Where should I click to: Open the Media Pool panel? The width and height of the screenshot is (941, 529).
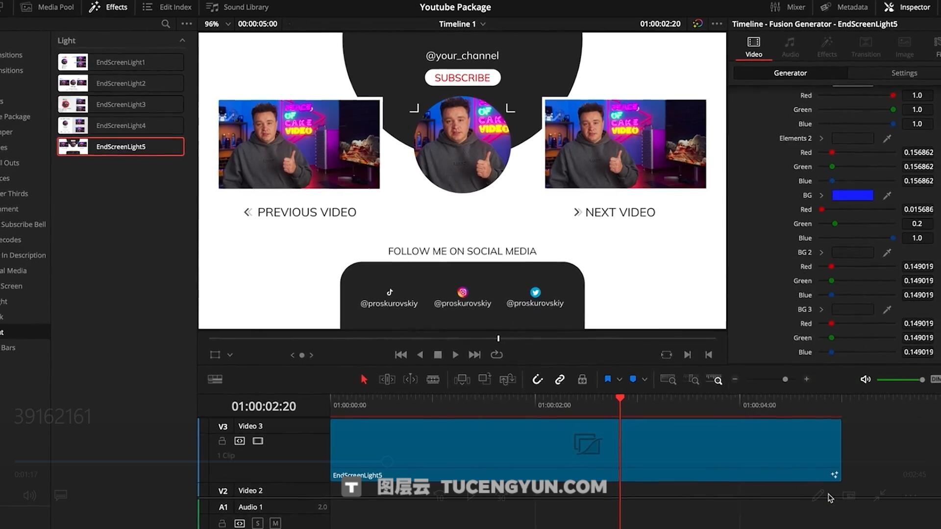48,7
